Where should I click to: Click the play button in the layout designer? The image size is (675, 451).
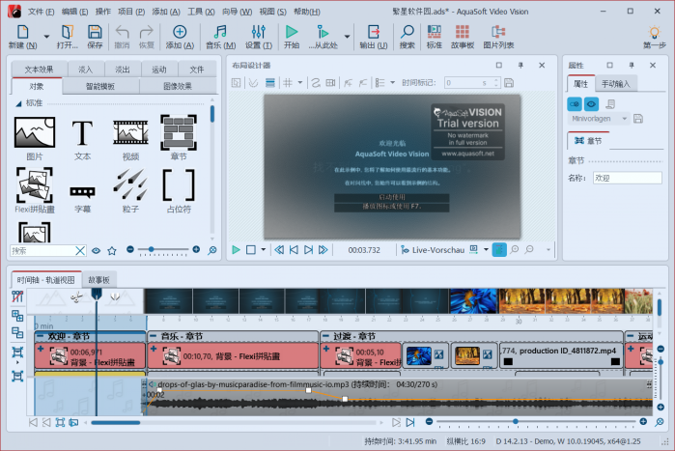[x=236, y=249]
